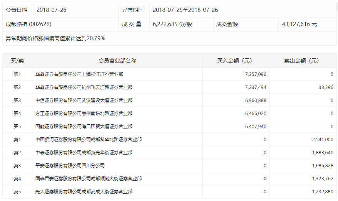Select the 成交金额 value 43,127,616 元

tap(300, 24)
